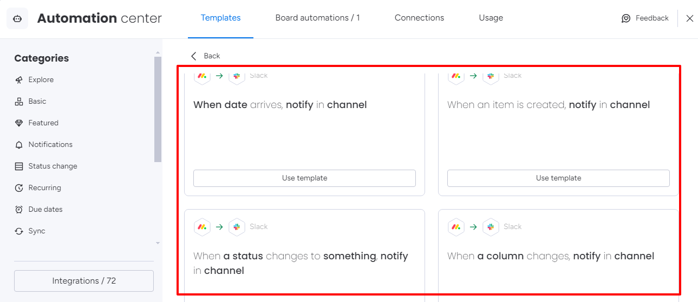Click the Notifications bell icon
Screen dimensions: 698x302
(19, 145)
